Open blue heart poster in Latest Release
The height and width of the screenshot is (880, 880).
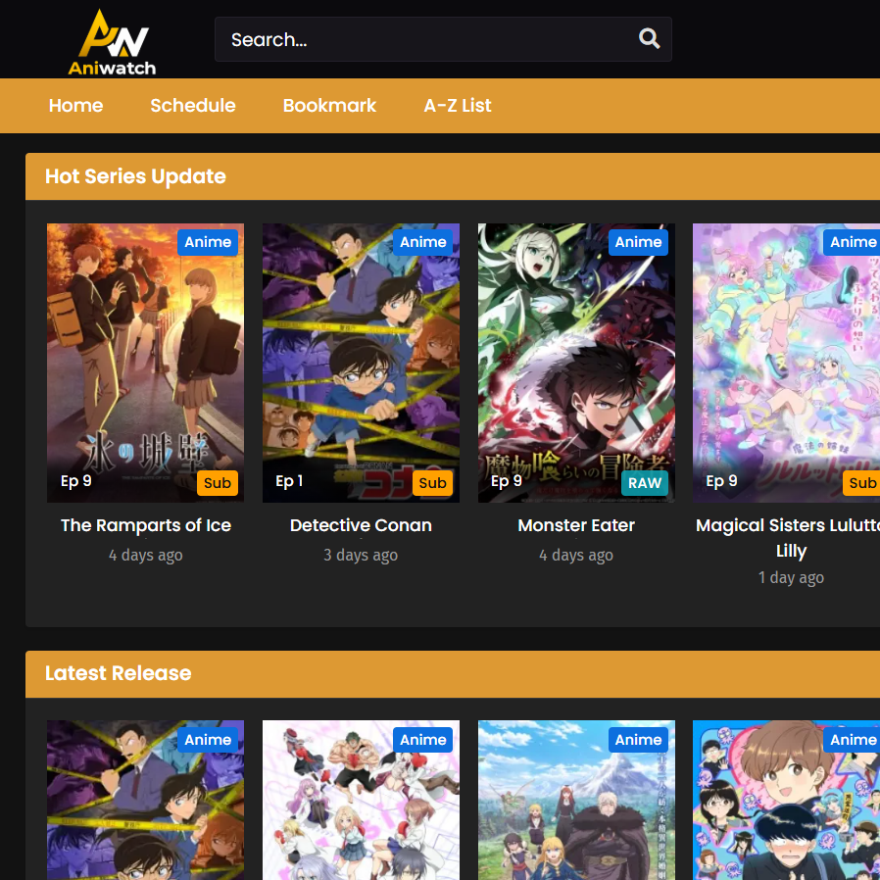click(786, 801)
